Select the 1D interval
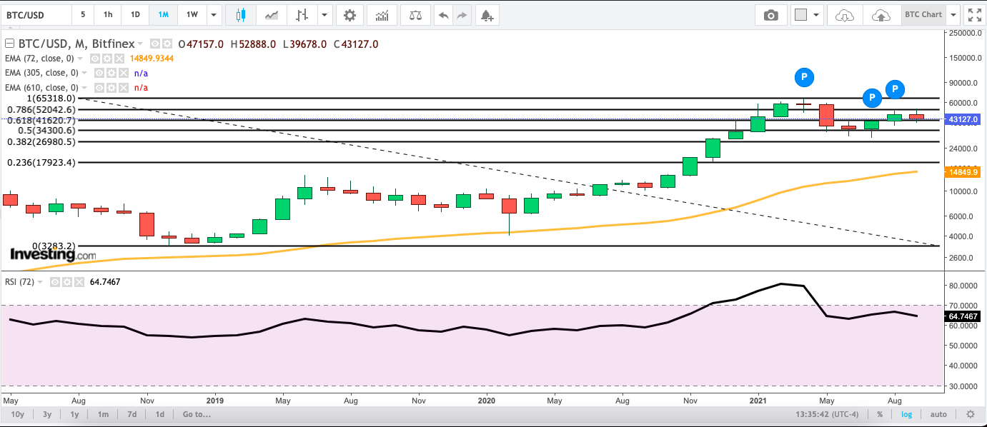This screenshot has height=427, width=987. 135,14
